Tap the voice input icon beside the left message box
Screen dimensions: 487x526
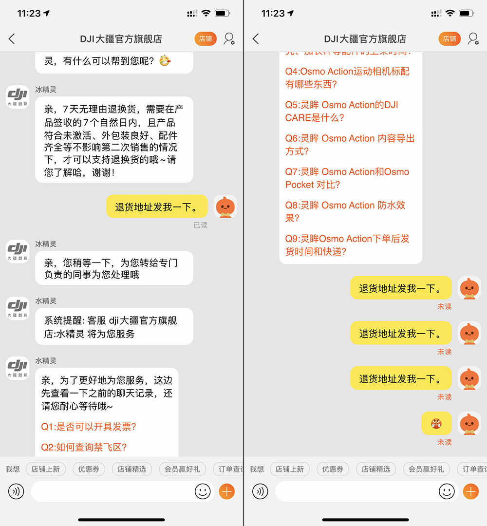(x=16, y=491)
